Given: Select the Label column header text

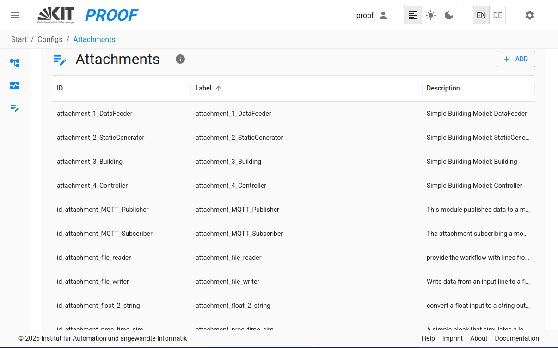Looking at the screenshot, I should 203,88.
